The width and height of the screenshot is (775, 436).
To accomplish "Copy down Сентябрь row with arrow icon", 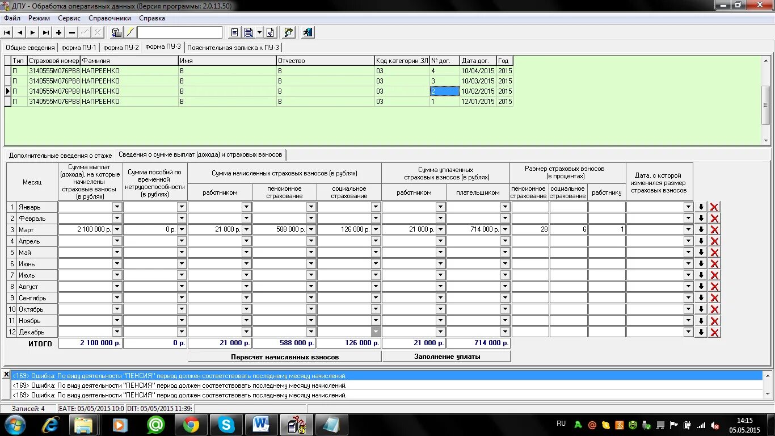I will click(701, 298).
